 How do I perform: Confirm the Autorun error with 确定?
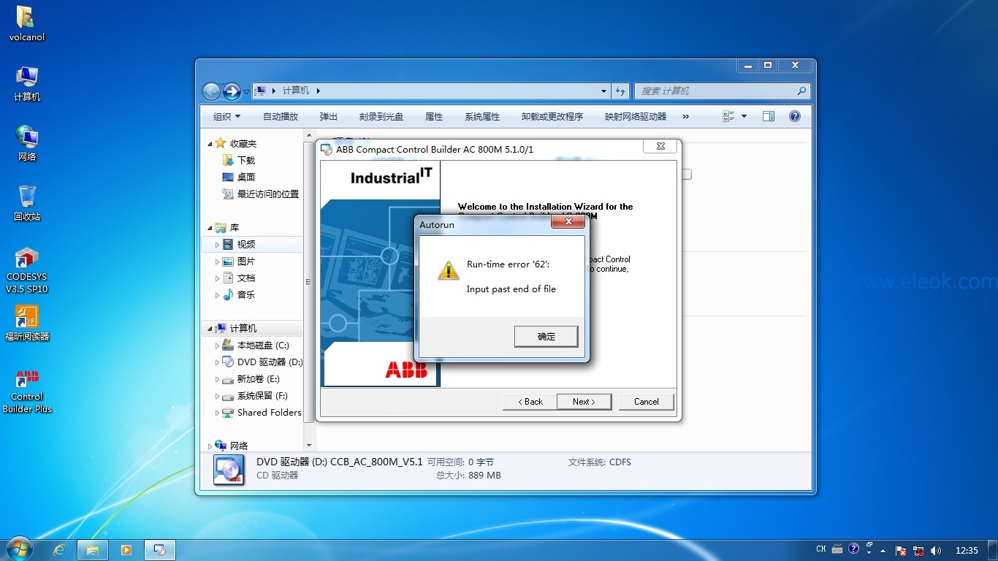546,337
